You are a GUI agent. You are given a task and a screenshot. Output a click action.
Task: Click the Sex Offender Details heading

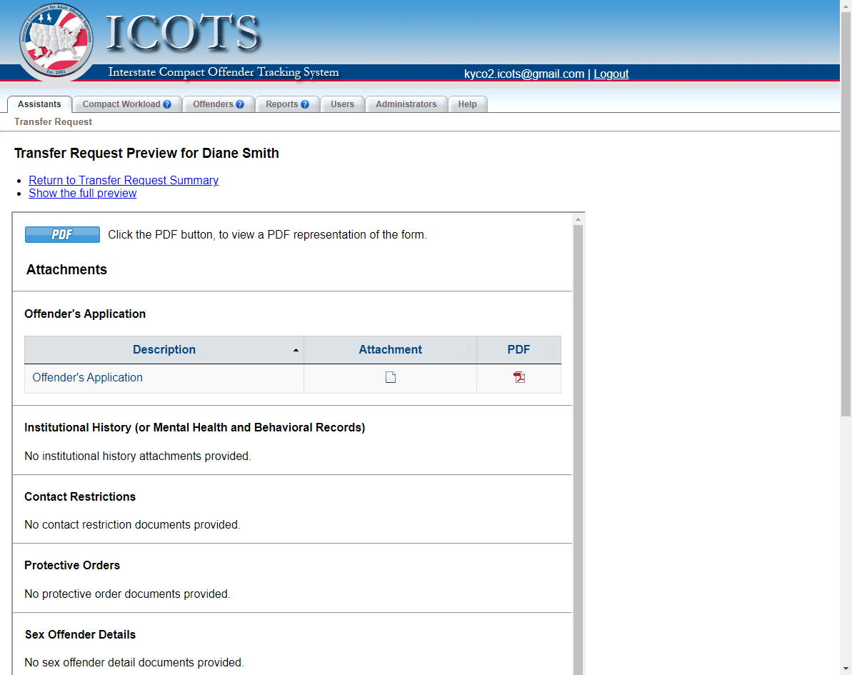[81, 634]
